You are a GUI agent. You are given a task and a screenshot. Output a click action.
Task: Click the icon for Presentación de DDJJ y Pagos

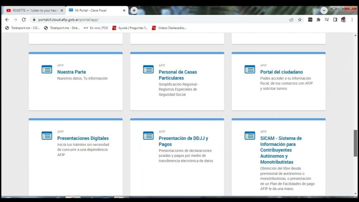tap(148, 136)
